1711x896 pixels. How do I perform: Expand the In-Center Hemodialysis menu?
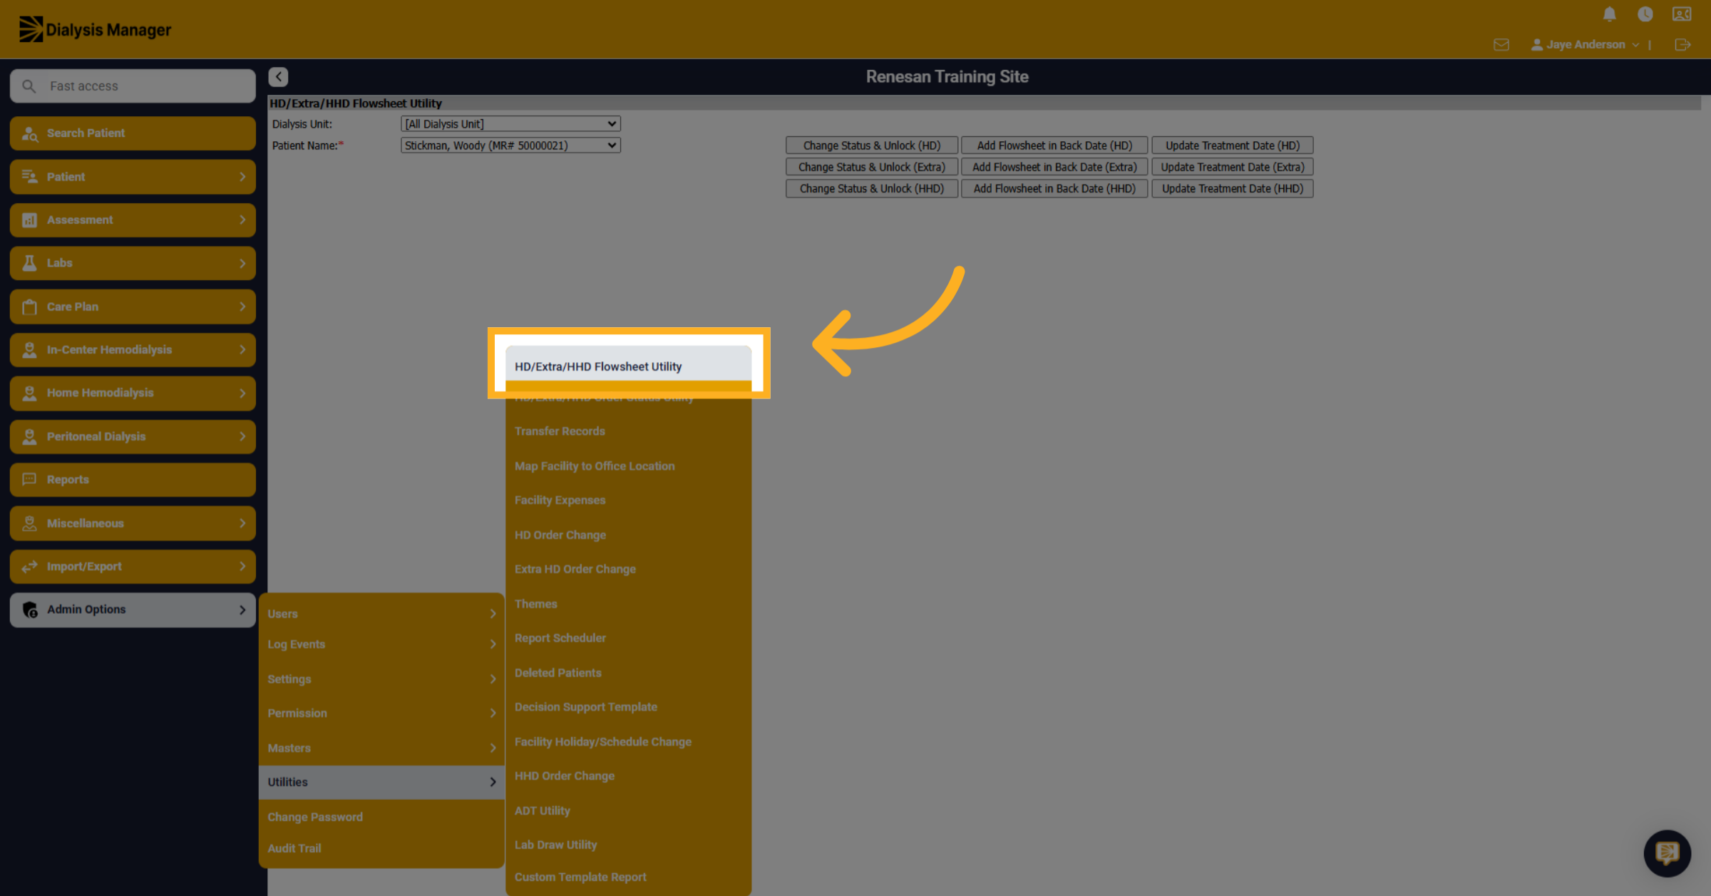[x=133, y=349]
